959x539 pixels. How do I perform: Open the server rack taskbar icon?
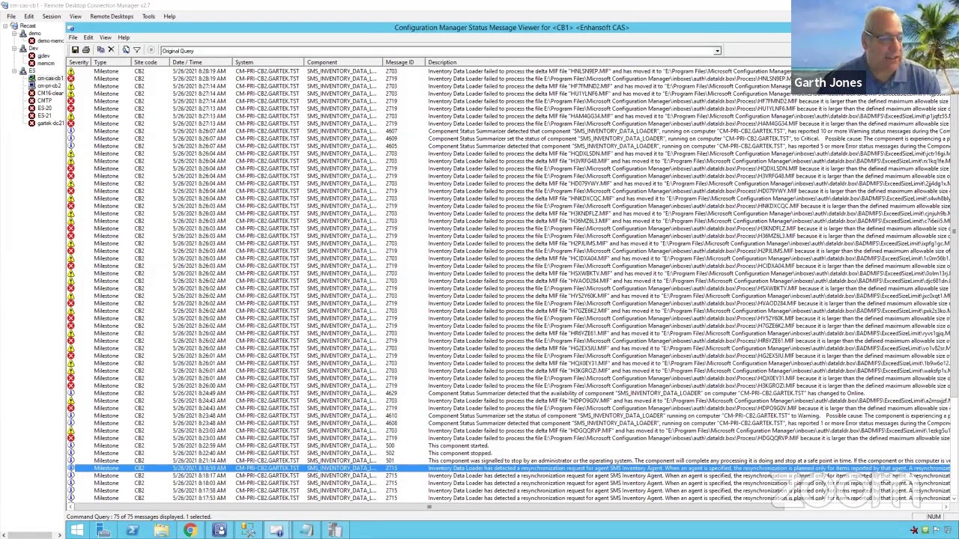tap(335, 530)
